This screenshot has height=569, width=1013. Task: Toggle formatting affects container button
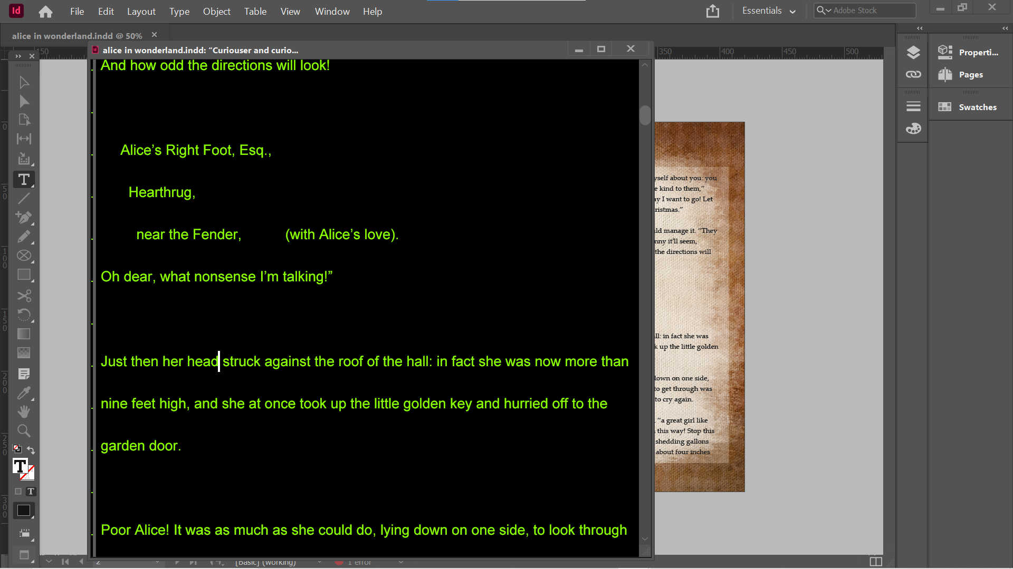point(18,492)
